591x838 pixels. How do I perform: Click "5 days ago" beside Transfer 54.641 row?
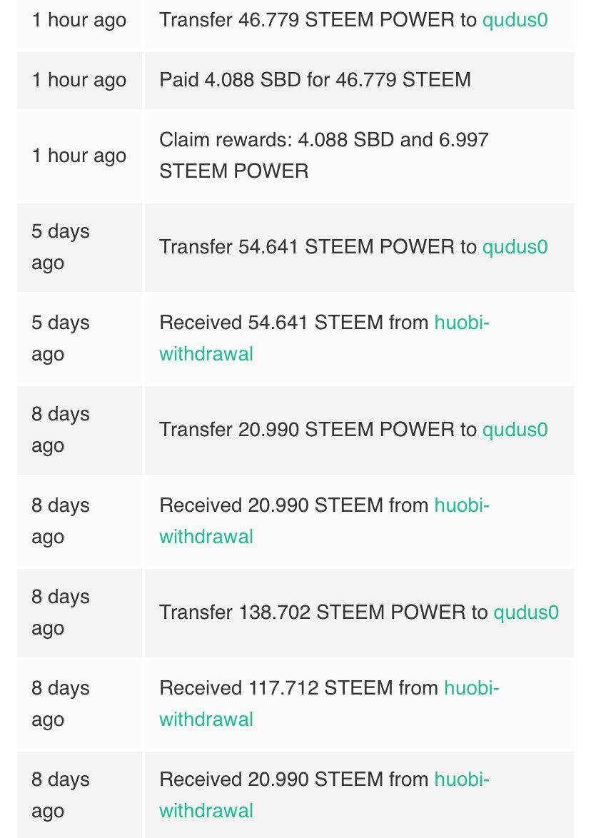[x=61, y=247]
